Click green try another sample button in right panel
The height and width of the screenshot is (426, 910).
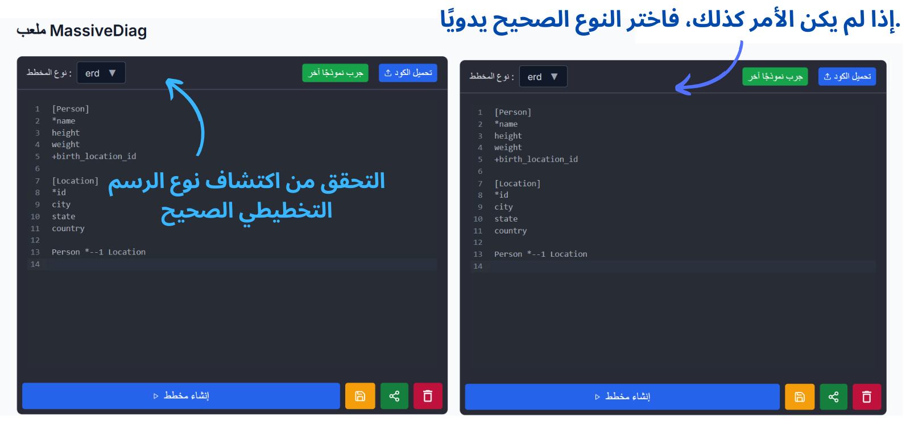[x=775, y=77]
